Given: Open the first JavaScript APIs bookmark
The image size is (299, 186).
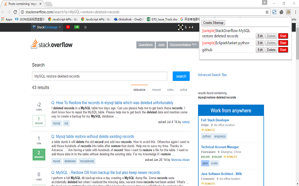Looking at the screenshot, I should 63,19.
